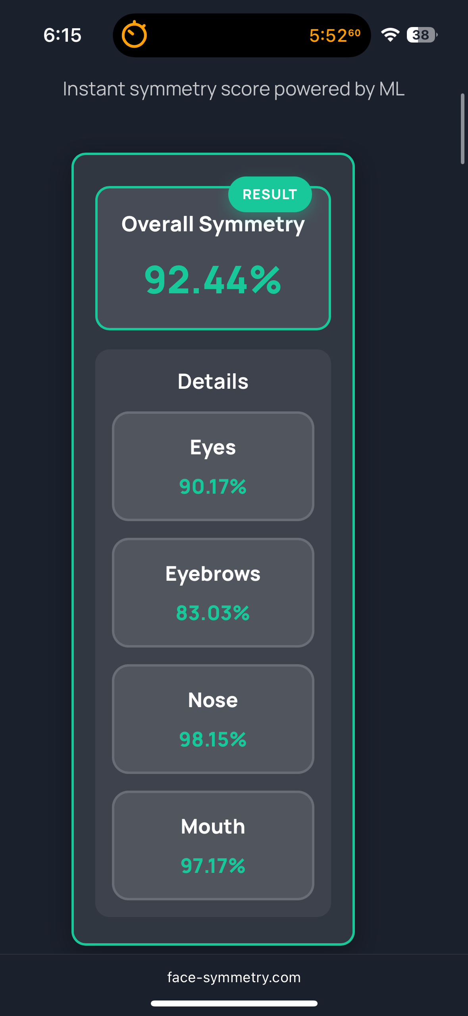Tap the 90.17% eyes score
Image resolution: width=468 pixels, height=1016 pixels.
(x=213, y=487)
